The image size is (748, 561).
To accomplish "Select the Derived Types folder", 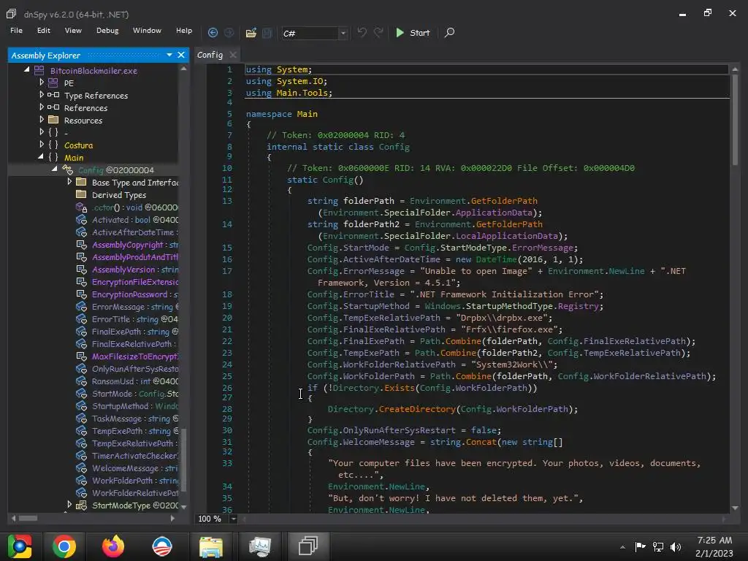I will (119, 194).
